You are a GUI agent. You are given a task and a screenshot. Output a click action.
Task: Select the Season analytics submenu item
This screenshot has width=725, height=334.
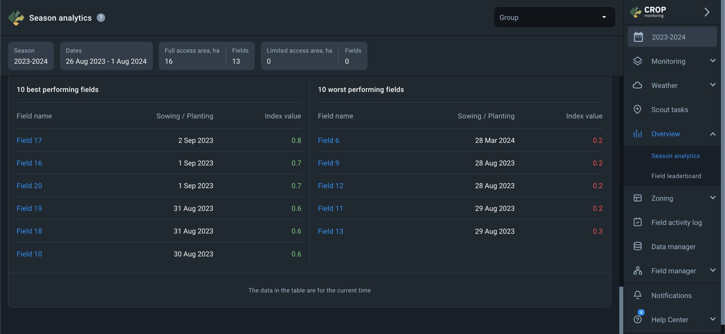click(x=675, y=156)
